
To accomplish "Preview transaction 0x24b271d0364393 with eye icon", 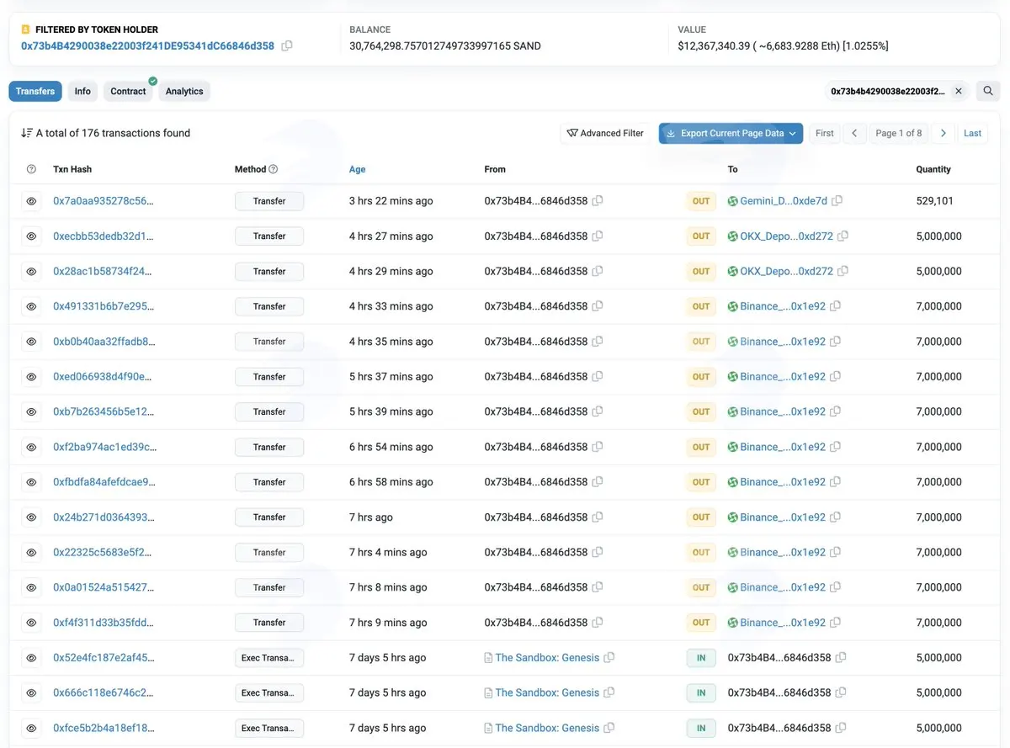I will pos(31,517).
